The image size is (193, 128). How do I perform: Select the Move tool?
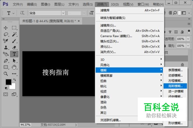(x=6, y=28)
